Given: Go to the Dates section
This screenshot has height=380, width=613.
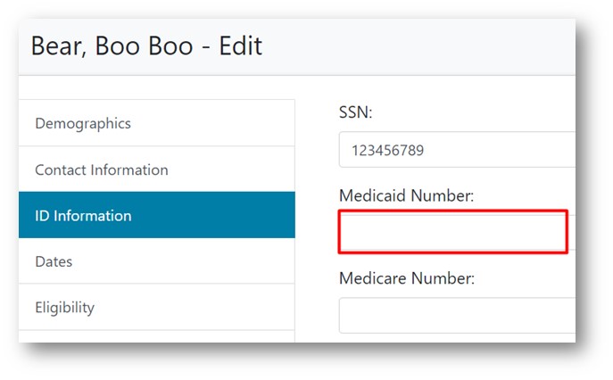Looking at the screenshot, I should (x=54, y=261).
